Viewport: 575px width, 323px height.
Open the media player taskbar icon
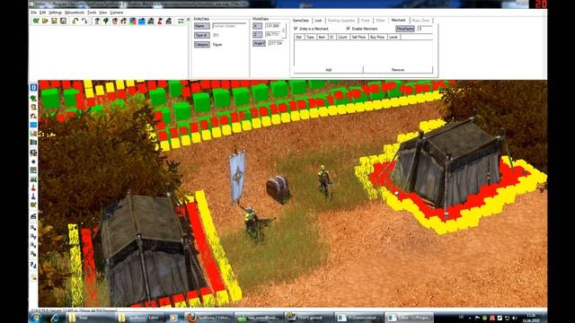173,318
